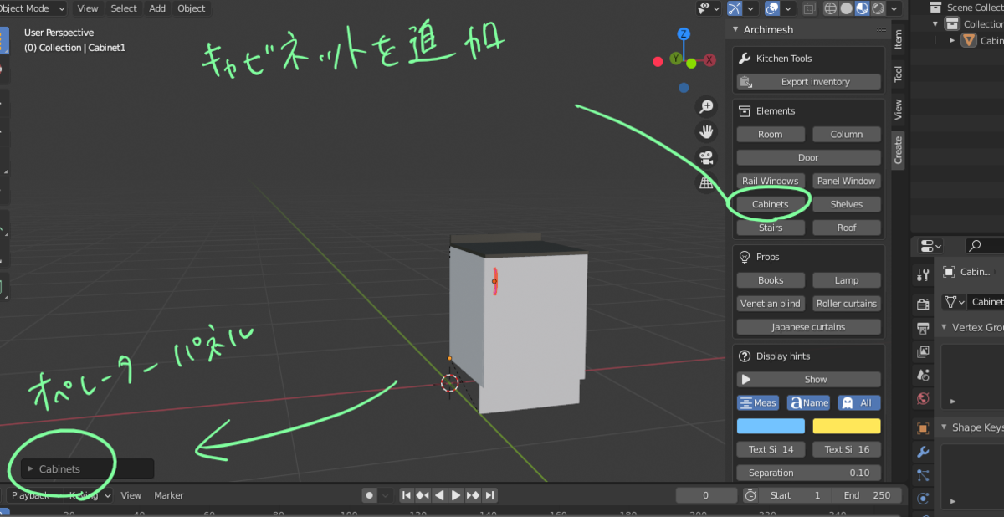Image resolution: width=1004 pixels, height=517 pixels.
Task: Open the Select menu
Action: [124, 8]
